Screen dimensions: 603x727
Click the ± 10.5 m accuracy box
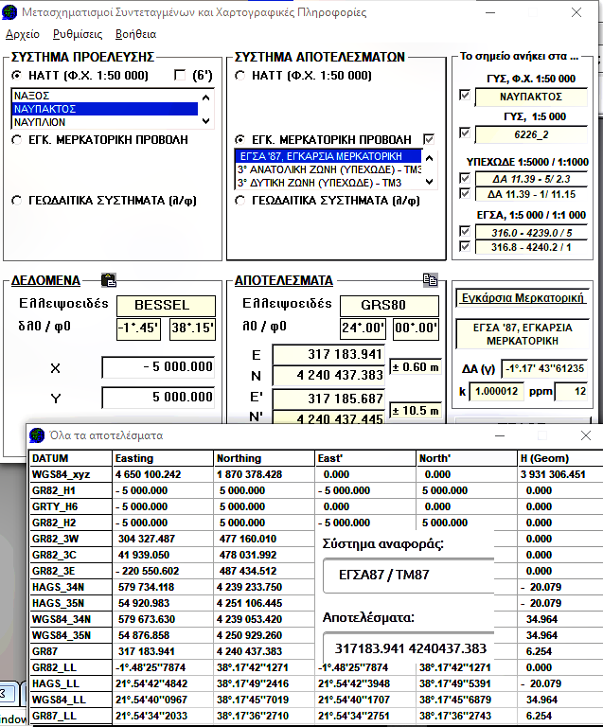coord(416,410)
